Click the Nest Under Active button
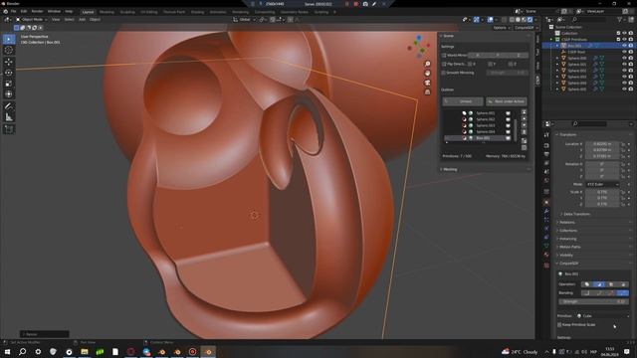637x358 pixels. (507, 101)
